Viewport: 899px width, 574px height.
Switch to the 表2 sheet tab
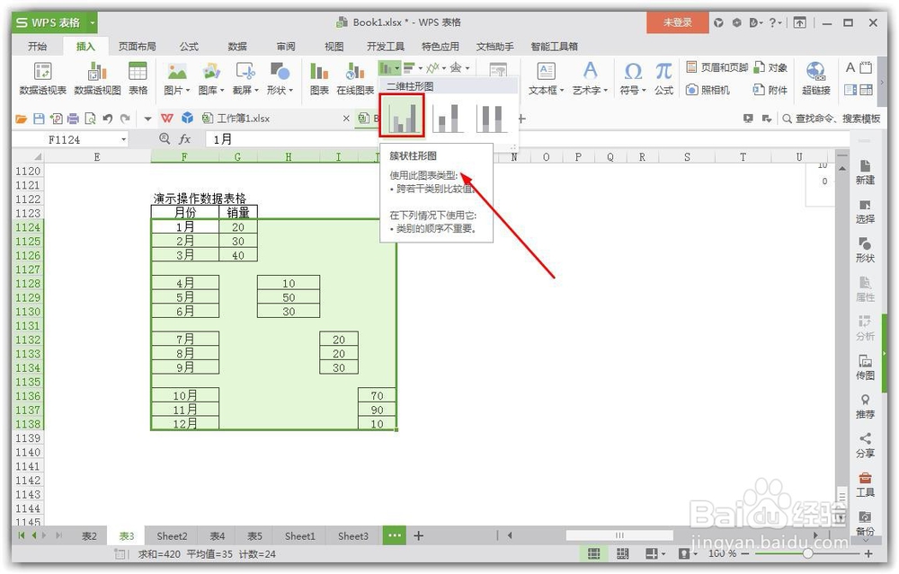click(89, 536)
